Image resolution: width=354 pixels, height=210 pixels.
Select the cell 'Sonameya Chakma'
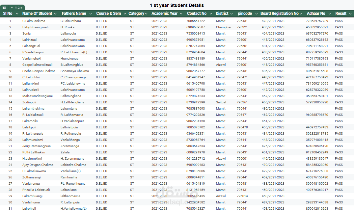click(74, 71)
